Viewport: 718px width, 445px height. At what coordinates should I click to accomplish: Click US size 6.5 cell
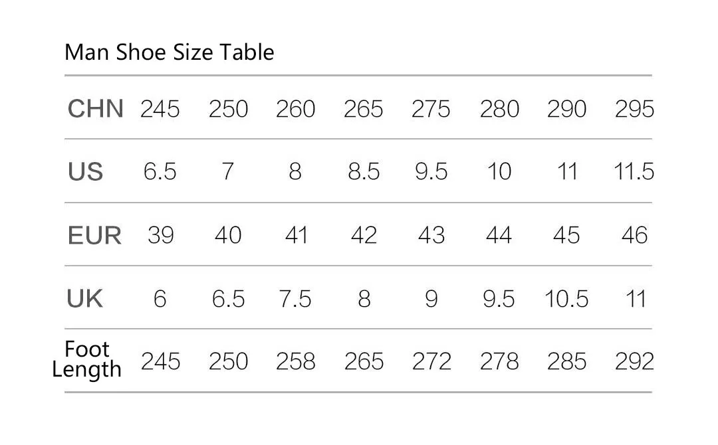[160, 172]
